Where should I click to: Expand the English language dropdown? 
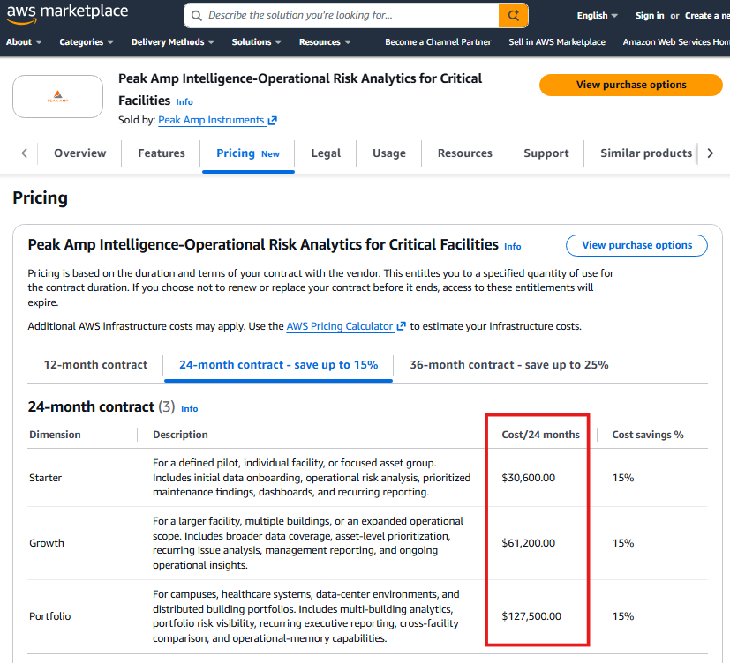coord(597,15)
